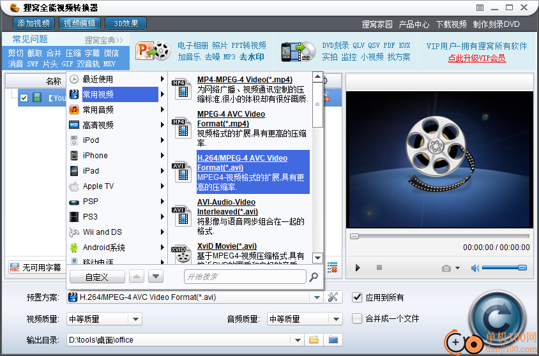Image resolution: width=539 pixels, height=356 pixels.
Task: Toggle the 应用到所有 checkbox
Action: click(x=358, y=297)
